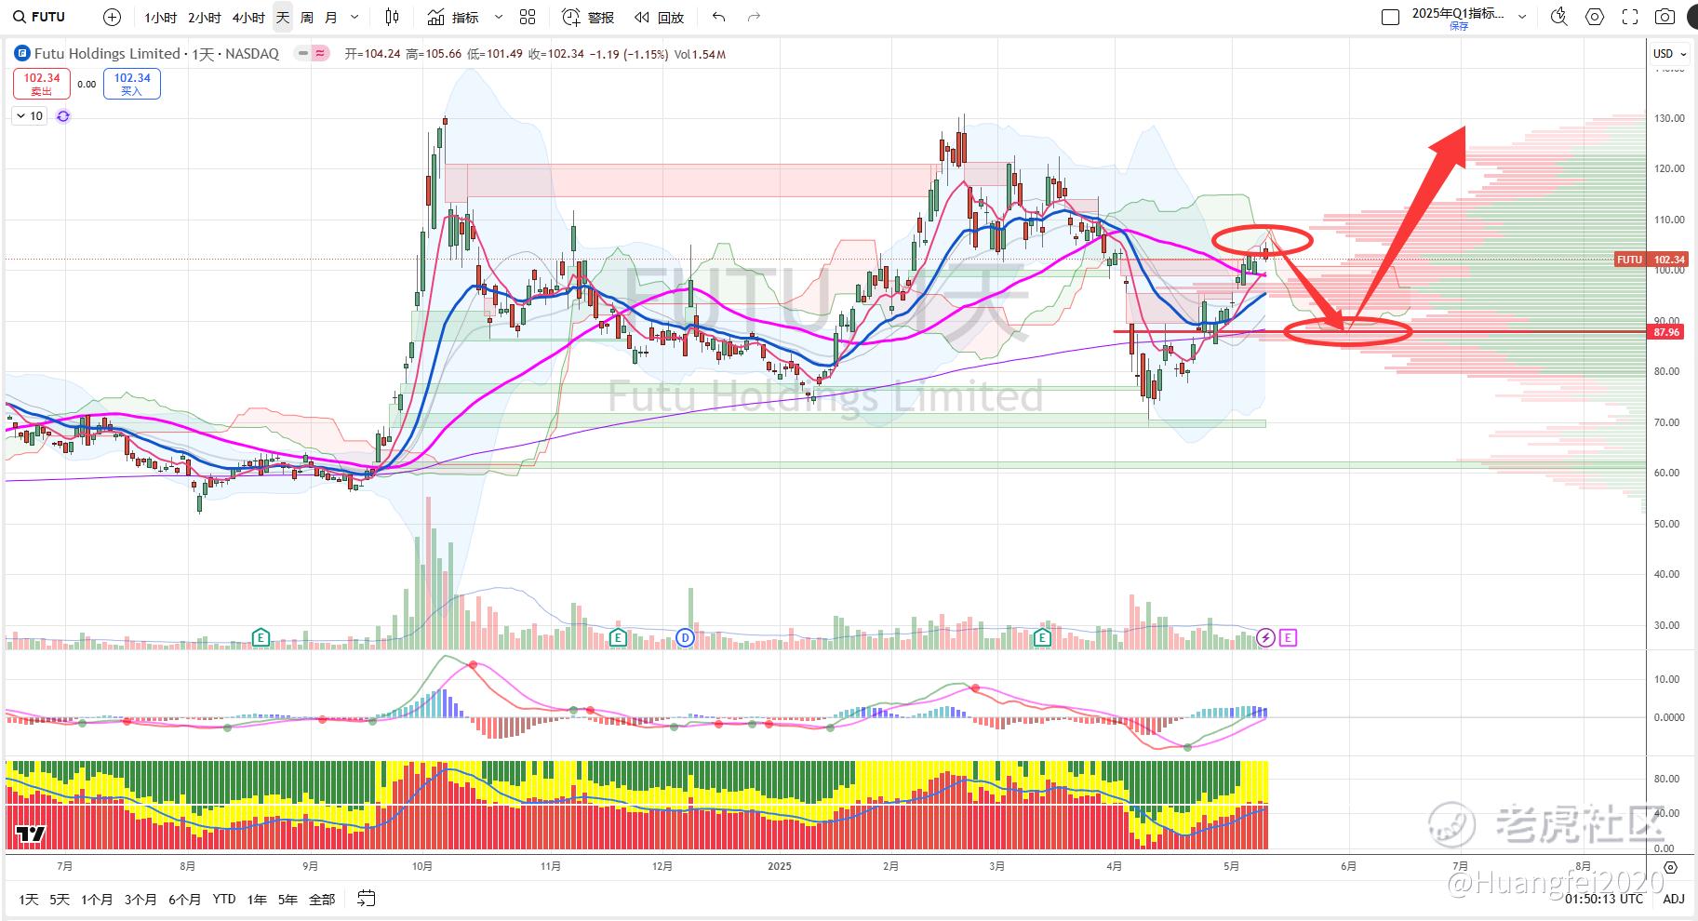
Task: Click the pink upcoming earnings E marker
Action: pos(1288,637)
